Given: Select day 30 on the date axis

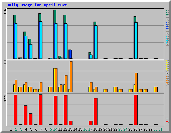Looking at the screenshot, I should point(155,129).
